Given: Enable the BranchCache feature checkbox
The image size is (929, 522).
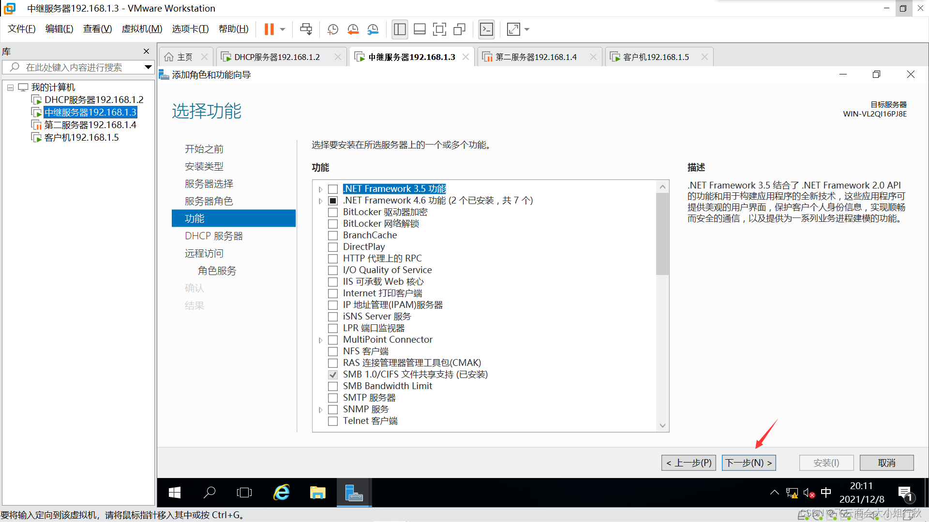Looking at the screenshot, I should (333, 235).
